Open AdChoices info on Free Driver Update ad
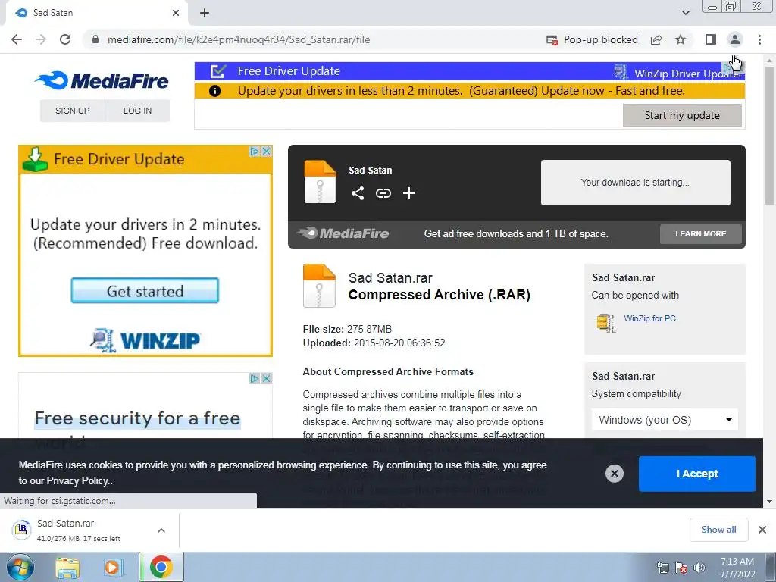Screen dimensions: 776x582 (255, 151)
